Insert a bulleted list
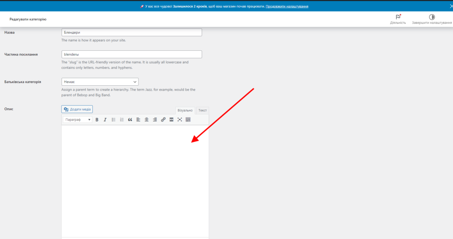Screen dimensions: 453x239 tap(113, 120)
